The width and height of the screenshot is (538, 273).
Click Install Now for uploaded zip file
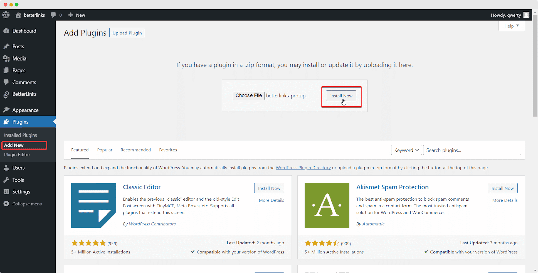click(x=341, y=96)
